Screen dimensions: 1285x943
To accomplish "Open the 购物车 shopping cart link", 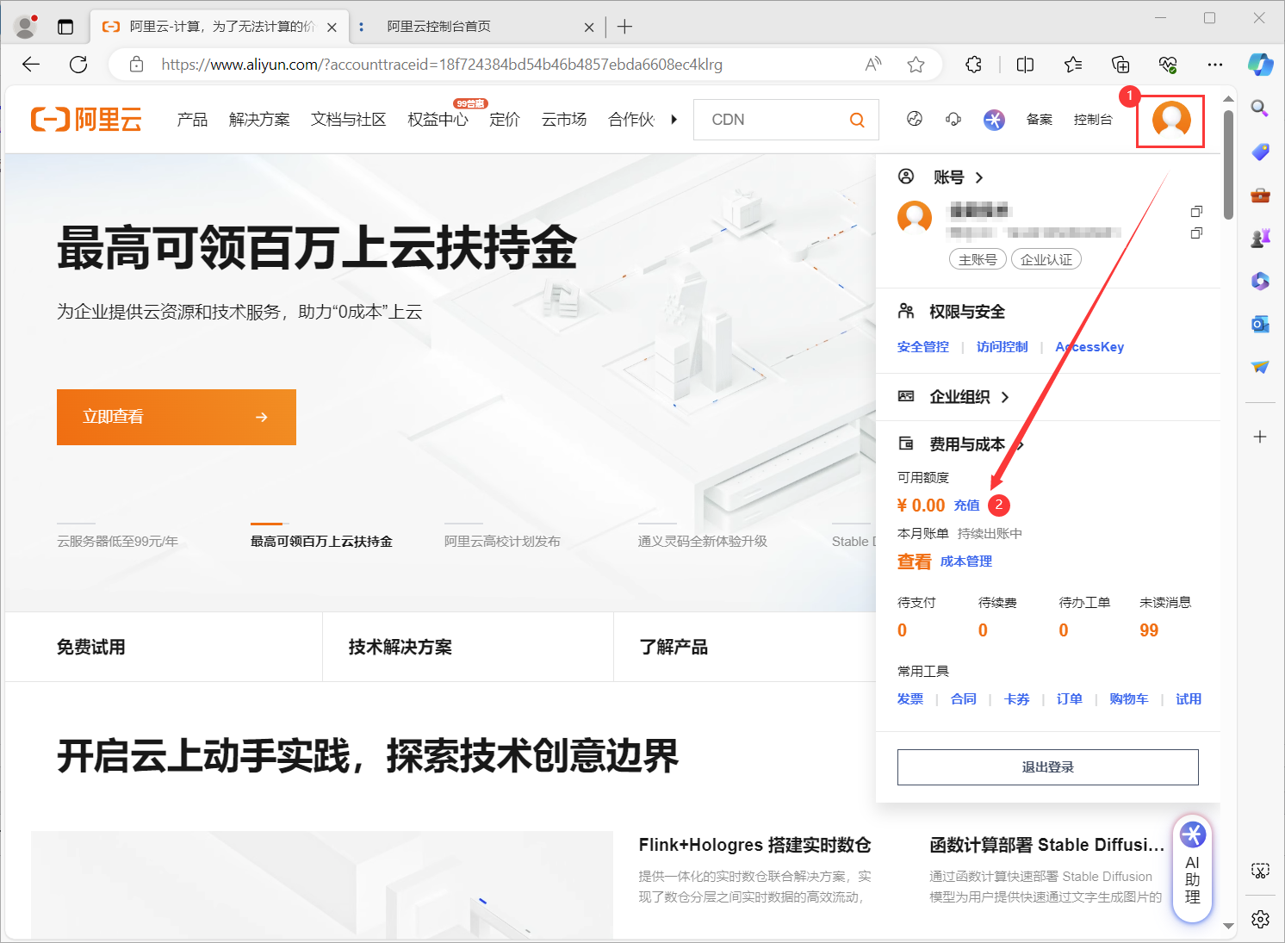I will 1129,699.
